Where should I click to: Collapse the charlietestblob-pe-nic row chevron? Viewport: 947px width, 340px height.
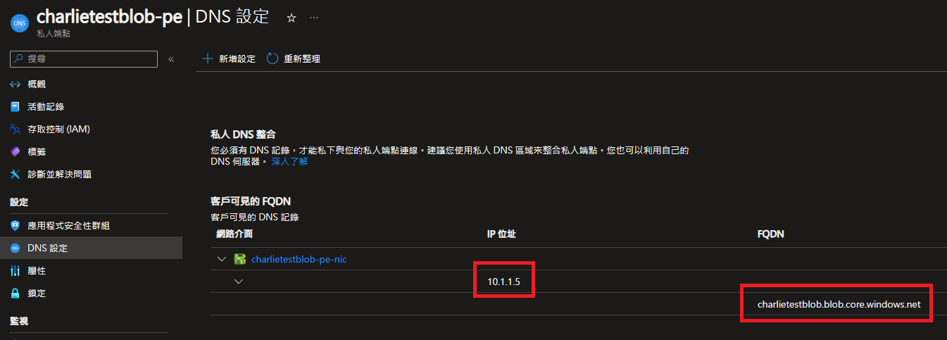coord(222,259)
